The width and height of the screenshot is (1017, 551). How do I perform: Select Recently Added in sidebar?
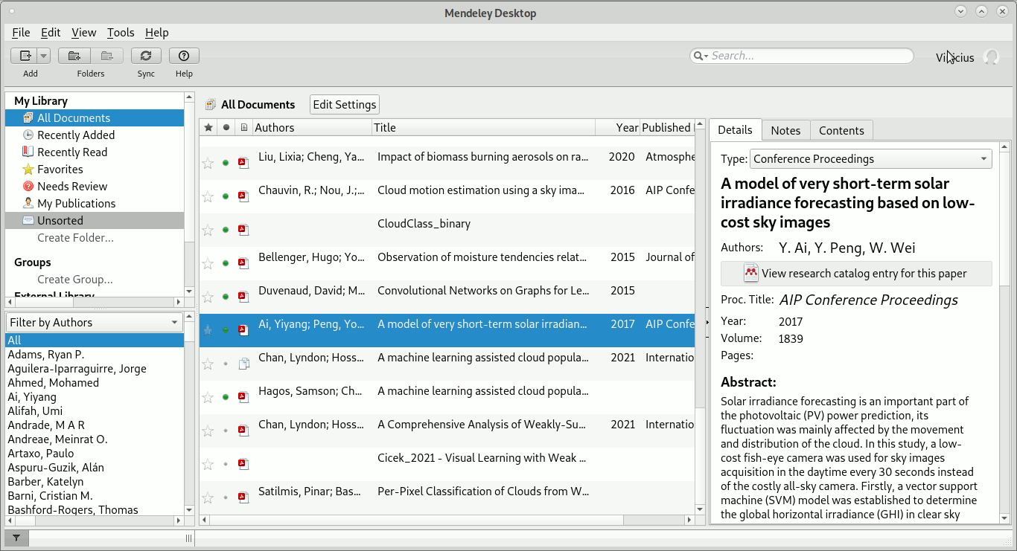[95, 135]
